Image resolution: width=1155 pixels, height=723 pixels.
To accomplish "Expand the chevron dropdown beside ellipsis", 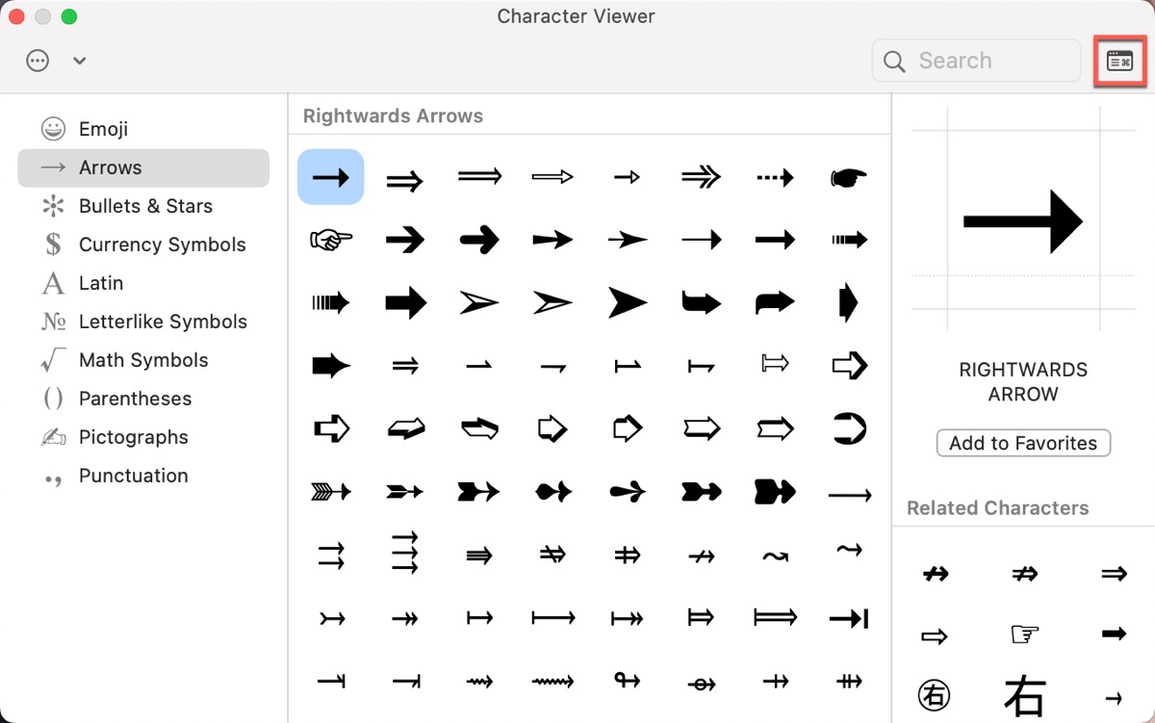I will click(80, 61).
